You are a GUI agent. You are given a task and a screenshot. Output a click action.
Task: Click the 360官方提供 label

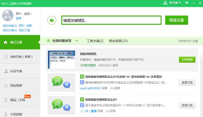(x=88, y=65)
